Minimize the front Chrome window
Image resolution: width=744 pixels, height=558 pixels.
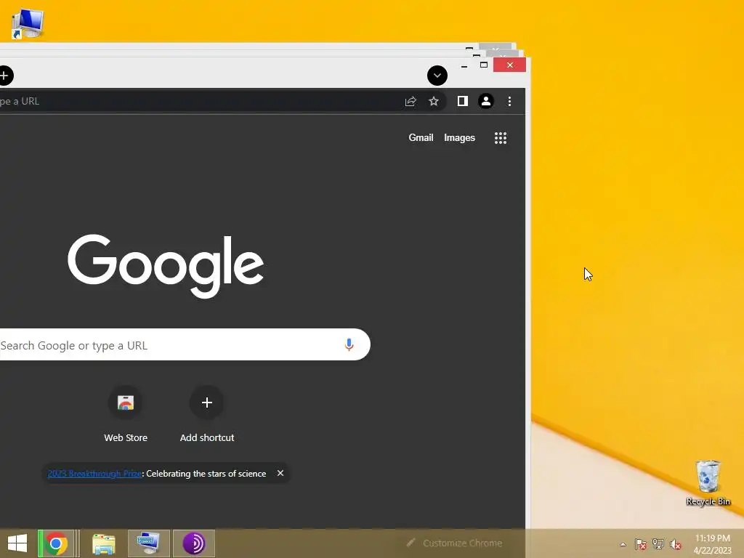464,65
